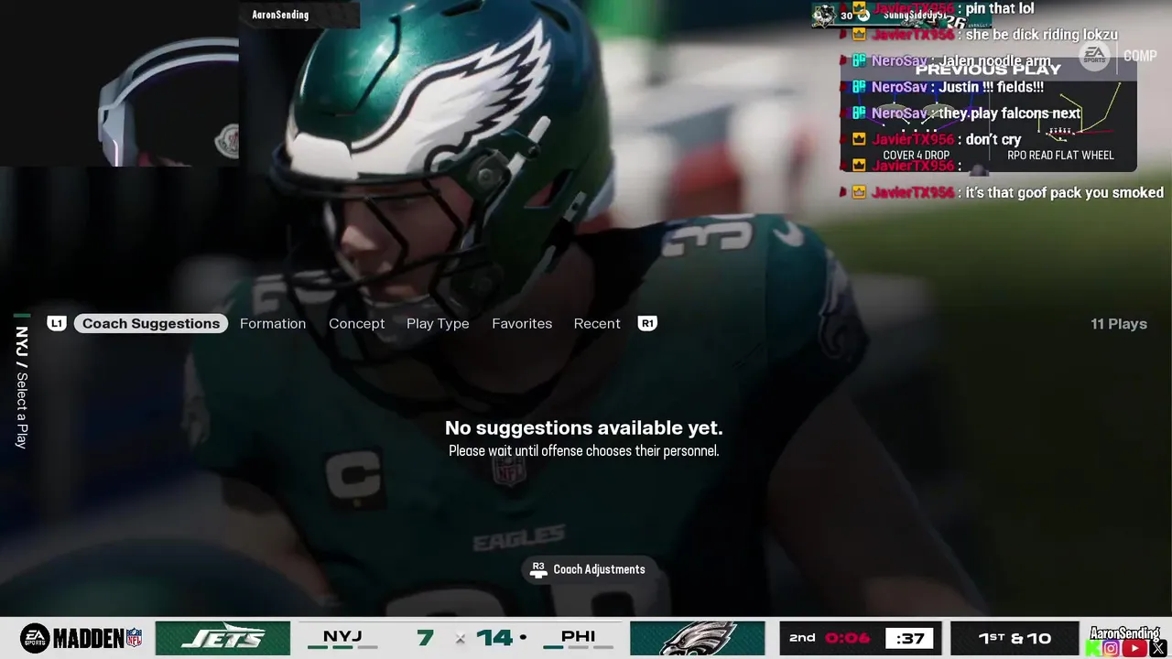Click the 'they play falcons next' chat message
Image resolution: width=1172 pixels, height=659 pixels.
pyautogui.click(x=1011, y=113)
